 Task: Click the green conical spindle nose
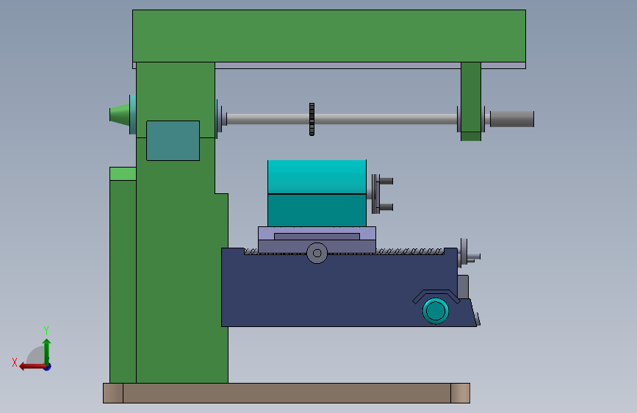click(x=120, y=114)
